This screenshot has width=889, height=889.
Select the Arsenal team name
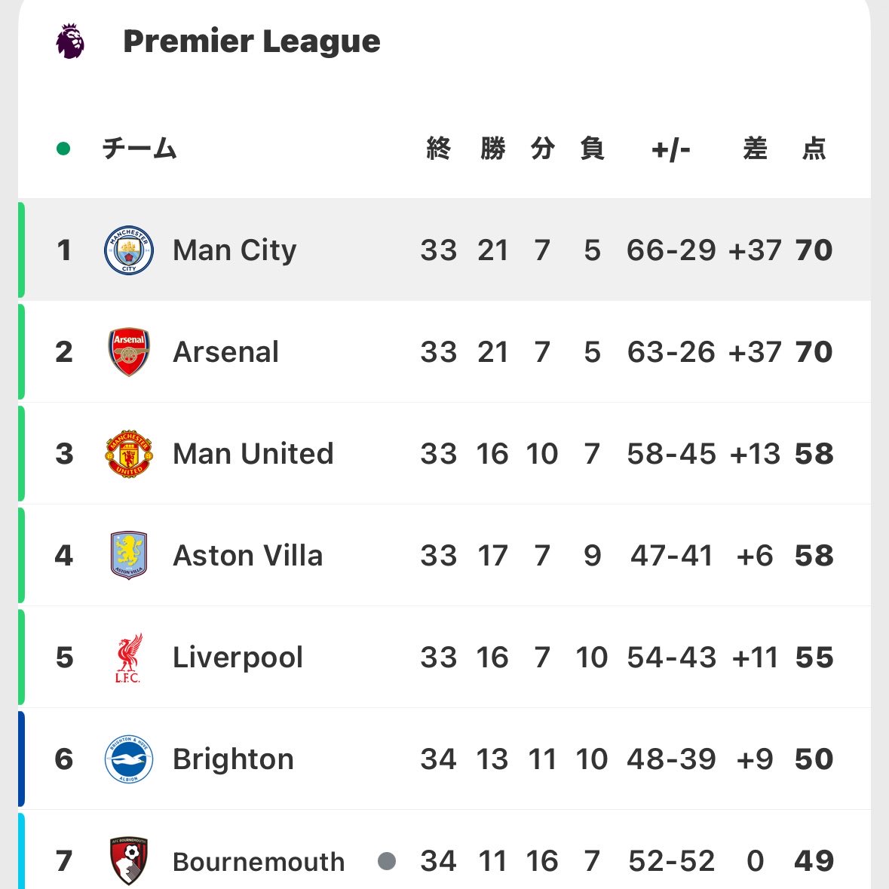[225, 352]
